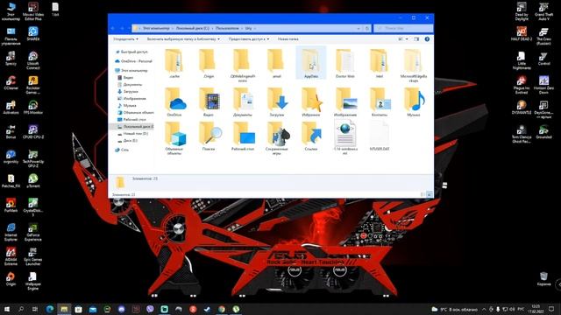Open Быстрый доступ in the navigation pane
Viewport: 561px width, 315px height.
[x=134, y=52]
